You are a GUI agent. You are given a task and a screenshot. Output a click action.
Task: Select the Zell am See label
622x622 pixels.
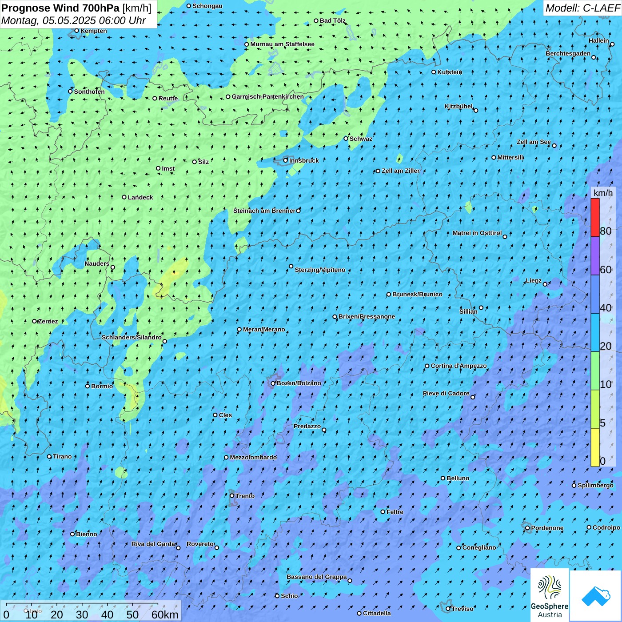pos(534,142)
